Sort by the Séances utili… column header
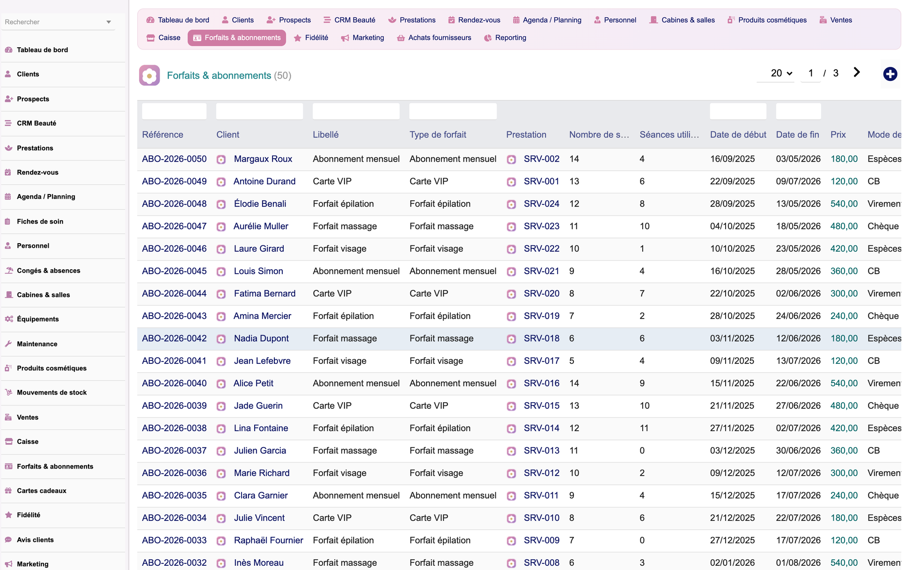The width and height of the screenshot is (911, 570). (669, 135)
